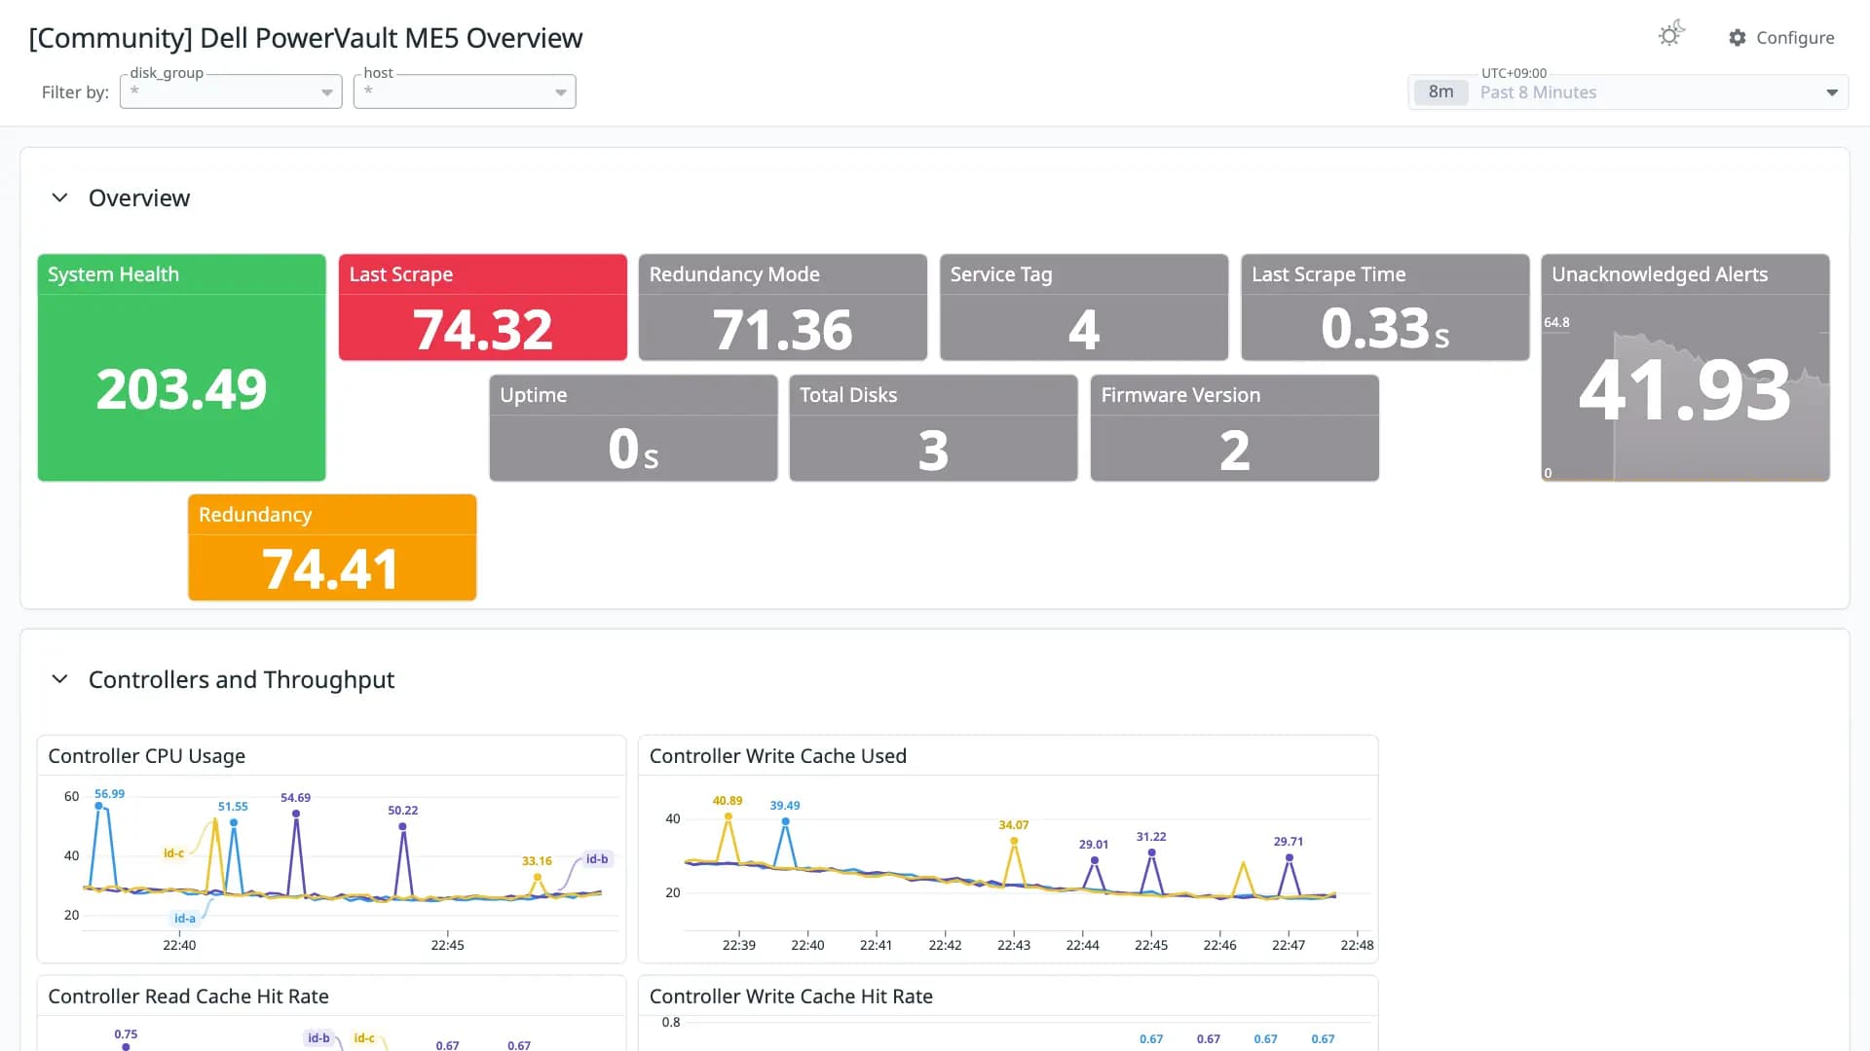Click the Controller CPU Usage chart title
The image size is (1870, 1051).
point(146,756)
